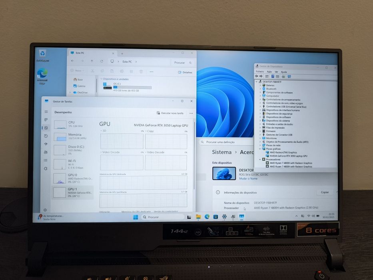Open the Copy engine graph dropdown
This screenshot has width=373, height=280.
click(150, 131)
